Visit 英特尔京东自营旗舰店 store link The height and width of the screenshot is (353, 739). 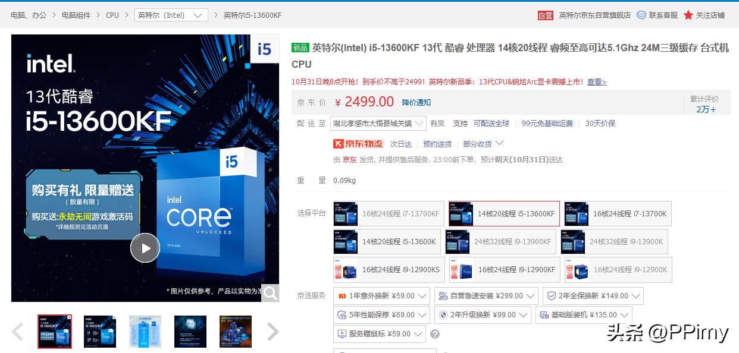click(594, 15)
